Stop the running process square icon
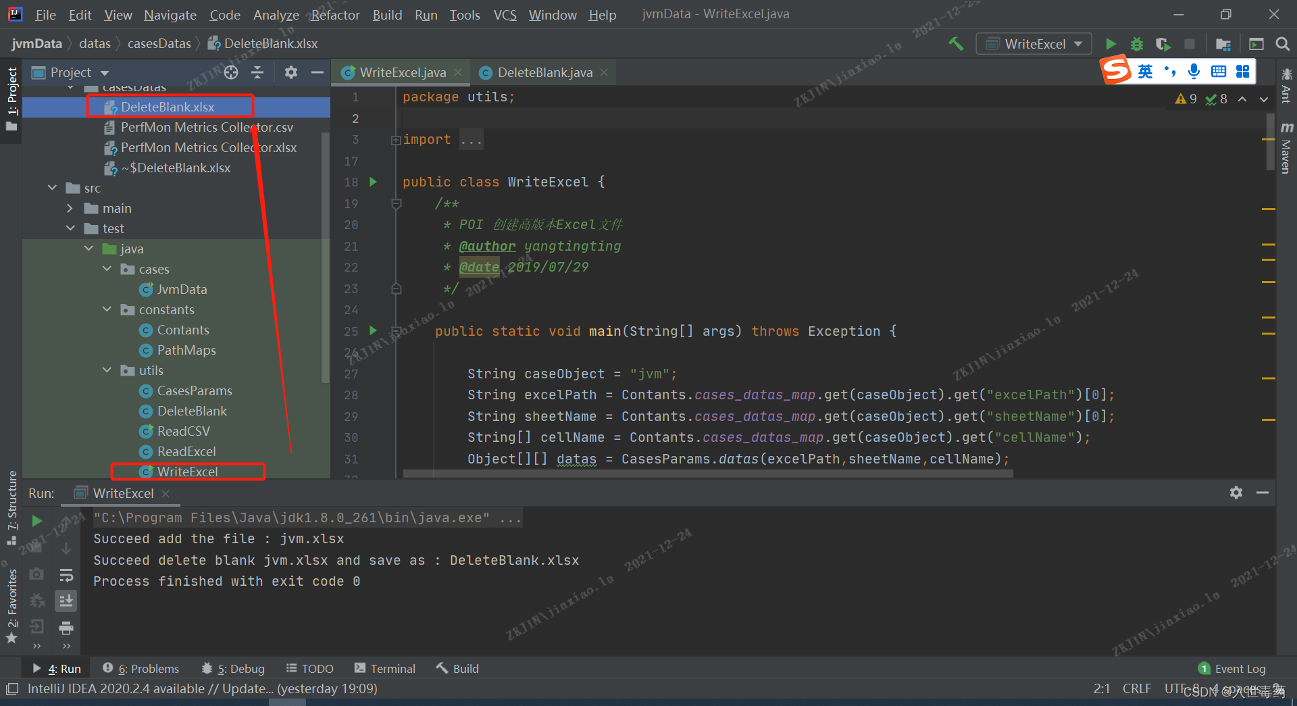The width and height of the screenshot is (1297, 706). [1190, 44]
